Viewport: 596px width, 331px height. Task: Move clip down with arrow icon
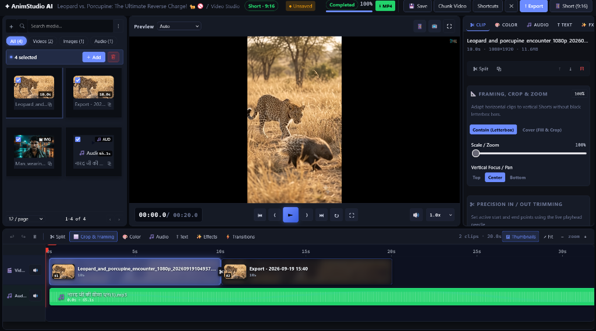click(570, 69)
